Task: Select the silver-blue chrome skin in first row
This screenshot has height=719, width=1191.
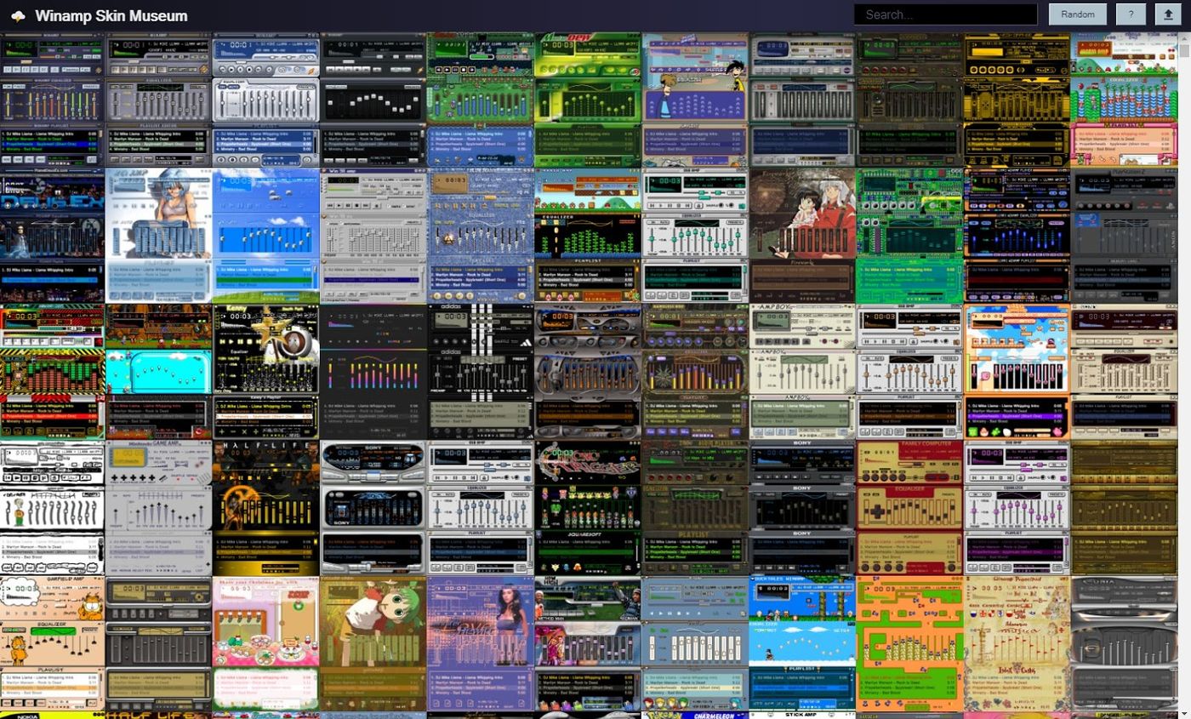Action: coord(266,100)
